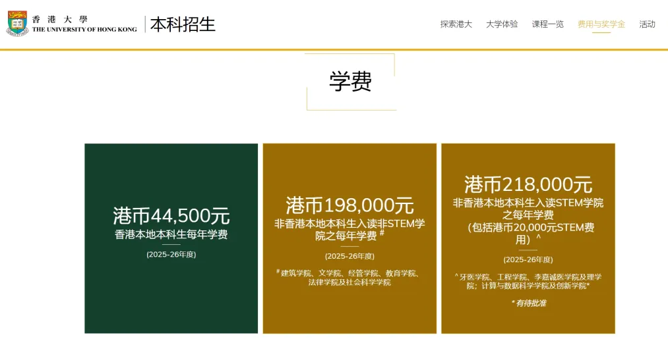Viewport: 668px width, 341px height.
Task: Click 有待批准 note
Action: tap(529, 303)
